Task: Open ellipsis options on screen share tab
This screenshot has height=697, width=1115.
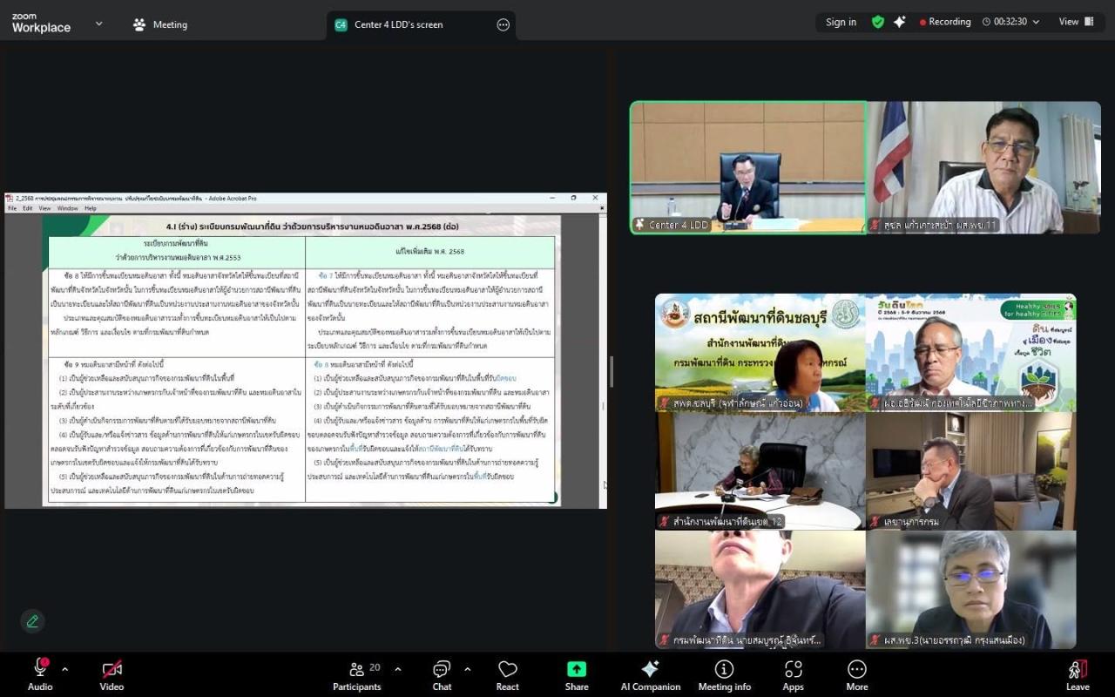Action: click(503, 24)
